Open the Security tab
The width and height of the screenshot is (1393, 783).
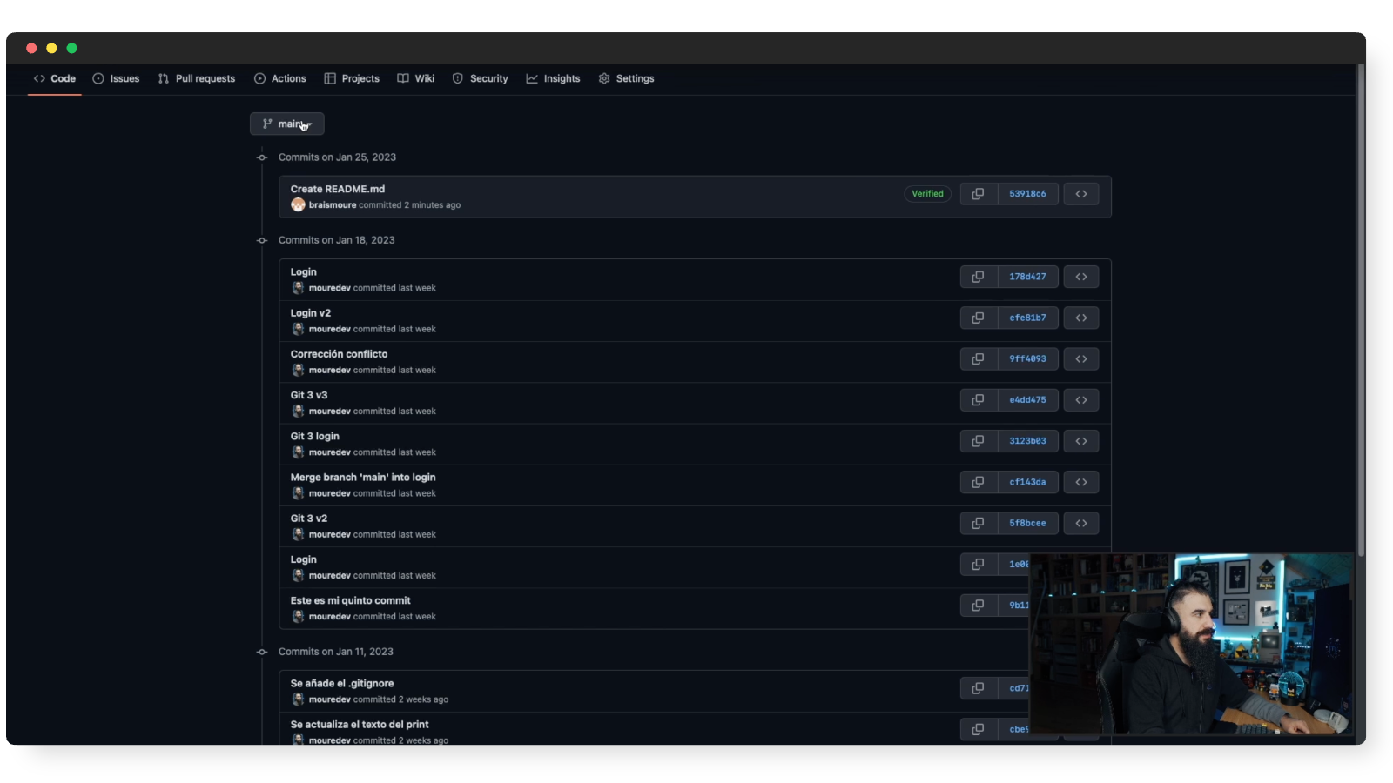(481, 78)
